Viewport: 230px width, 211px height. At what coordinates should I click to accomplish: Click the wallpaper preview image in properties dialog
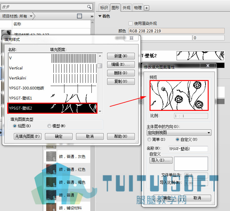tap(179, 95)
